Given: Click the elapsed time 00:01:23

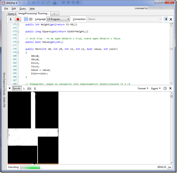Looking at the screenshot, I should (x=162, y=167).
